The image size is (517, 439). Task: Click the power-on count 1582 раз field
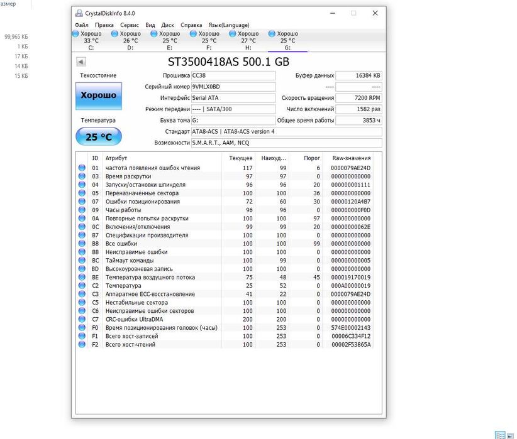(359, 109)
